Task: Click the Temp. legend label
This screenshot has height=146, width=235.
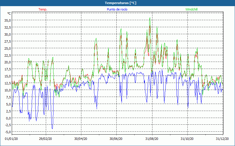Action: pyautogui.click(x=43, y=9)
